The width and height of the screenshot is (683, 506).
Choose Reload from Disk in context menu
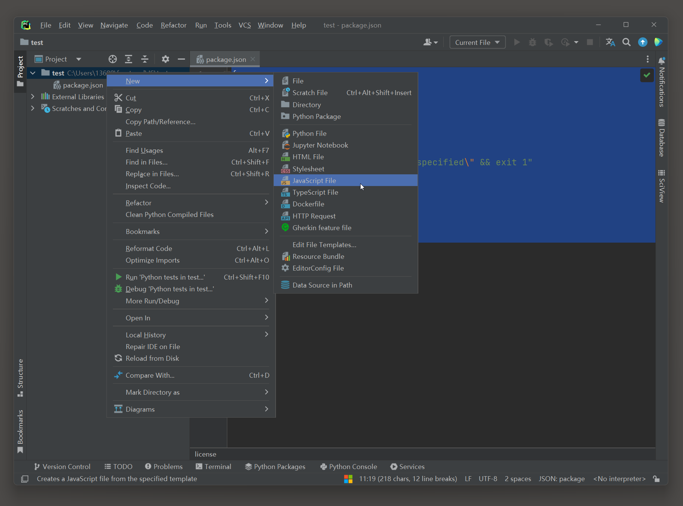coord(191,358)
